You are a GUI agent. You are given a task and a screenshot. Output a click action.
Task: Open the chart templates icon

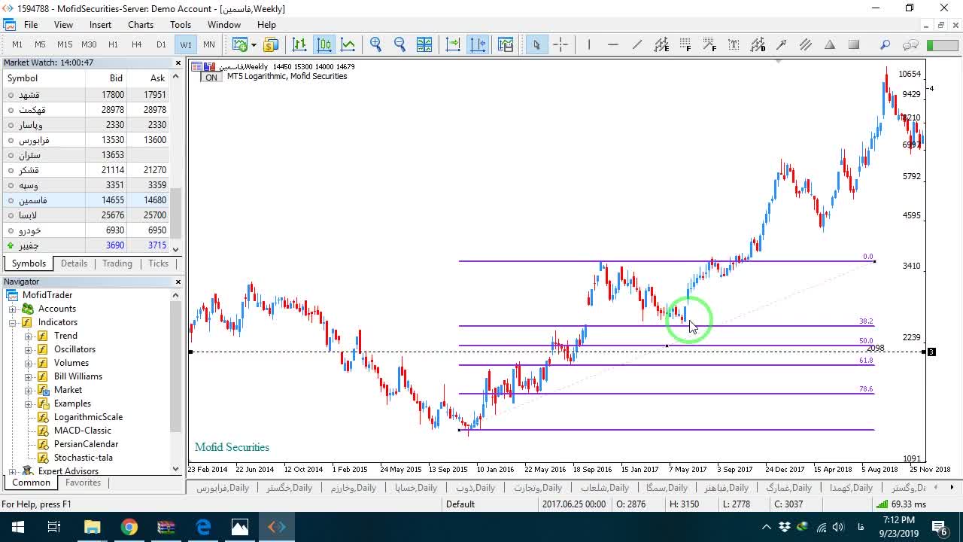click(x=506, y=44)
